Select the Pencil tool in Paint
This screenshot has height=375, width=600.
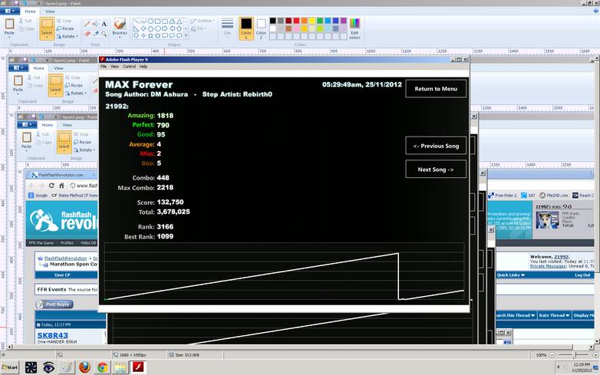click(87, 24)
